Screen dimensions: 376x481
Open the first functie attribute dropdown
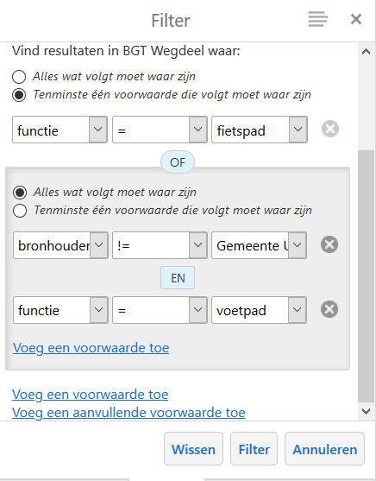click(x=60, y=130)
